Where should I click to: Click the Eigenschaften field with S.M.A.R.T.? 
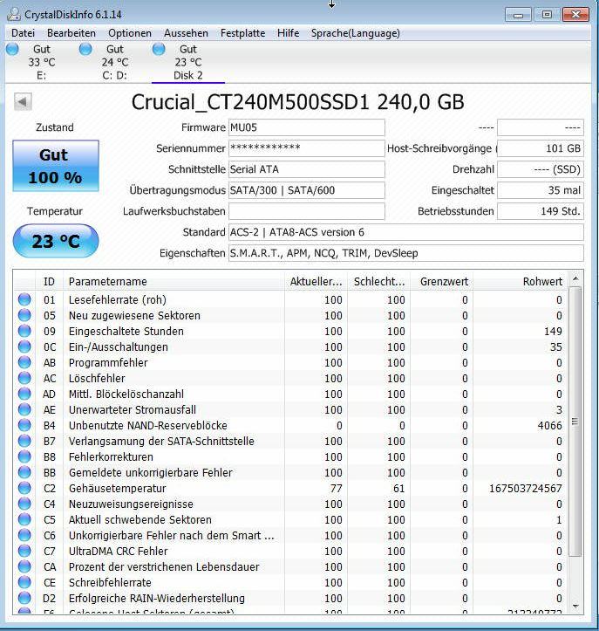(x=406, y=253)
